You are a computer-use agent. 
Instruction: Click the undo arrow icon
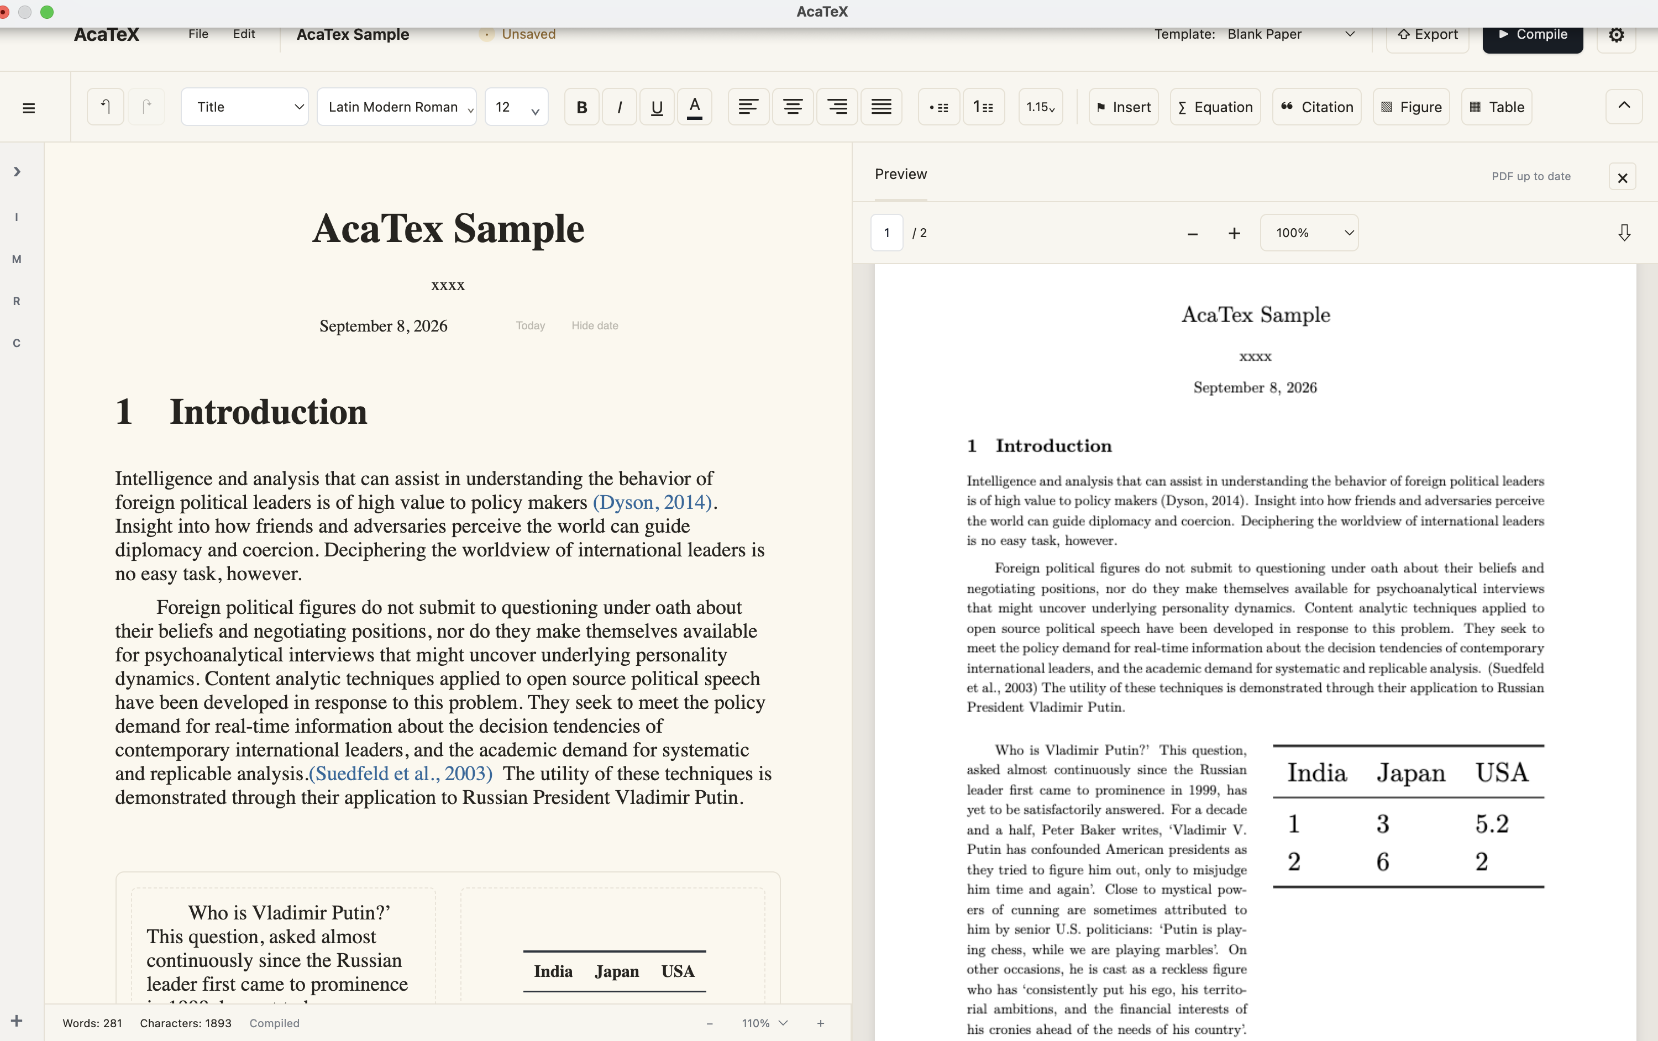[106, 107]
